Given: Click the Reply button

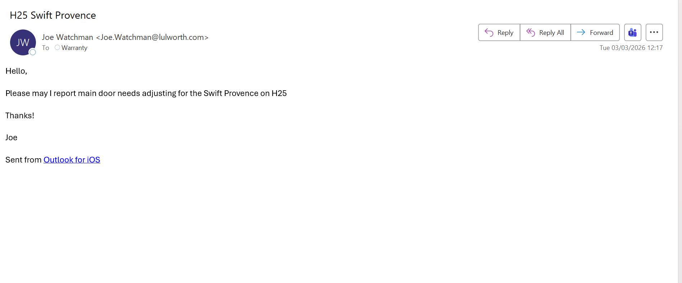Looking at the screenshot, I should coord(499,33).
